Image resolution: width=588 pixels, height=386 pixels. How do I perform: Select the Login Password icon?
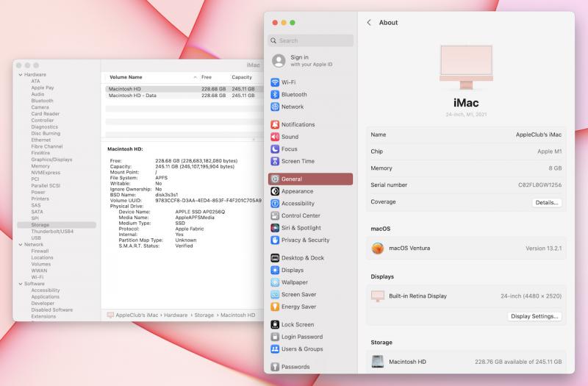point(275,337)
